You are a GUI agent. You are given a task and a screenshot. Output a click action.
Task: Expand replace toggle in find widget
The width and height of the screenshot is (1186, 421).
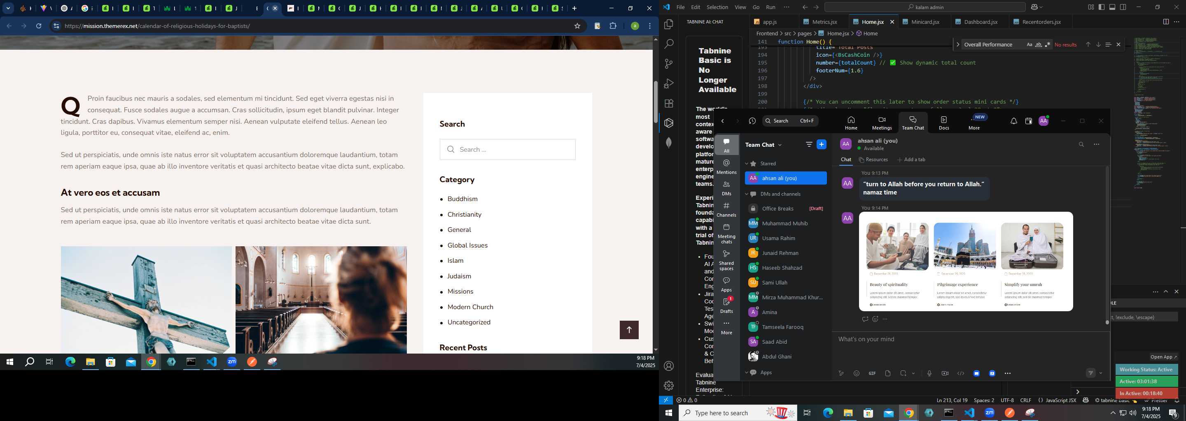(957, 44)
